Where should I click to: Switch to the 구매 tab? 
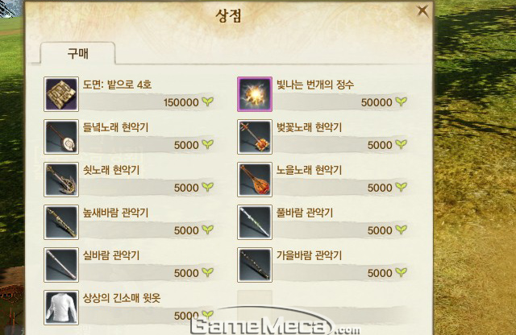click(x=78, y=53)
